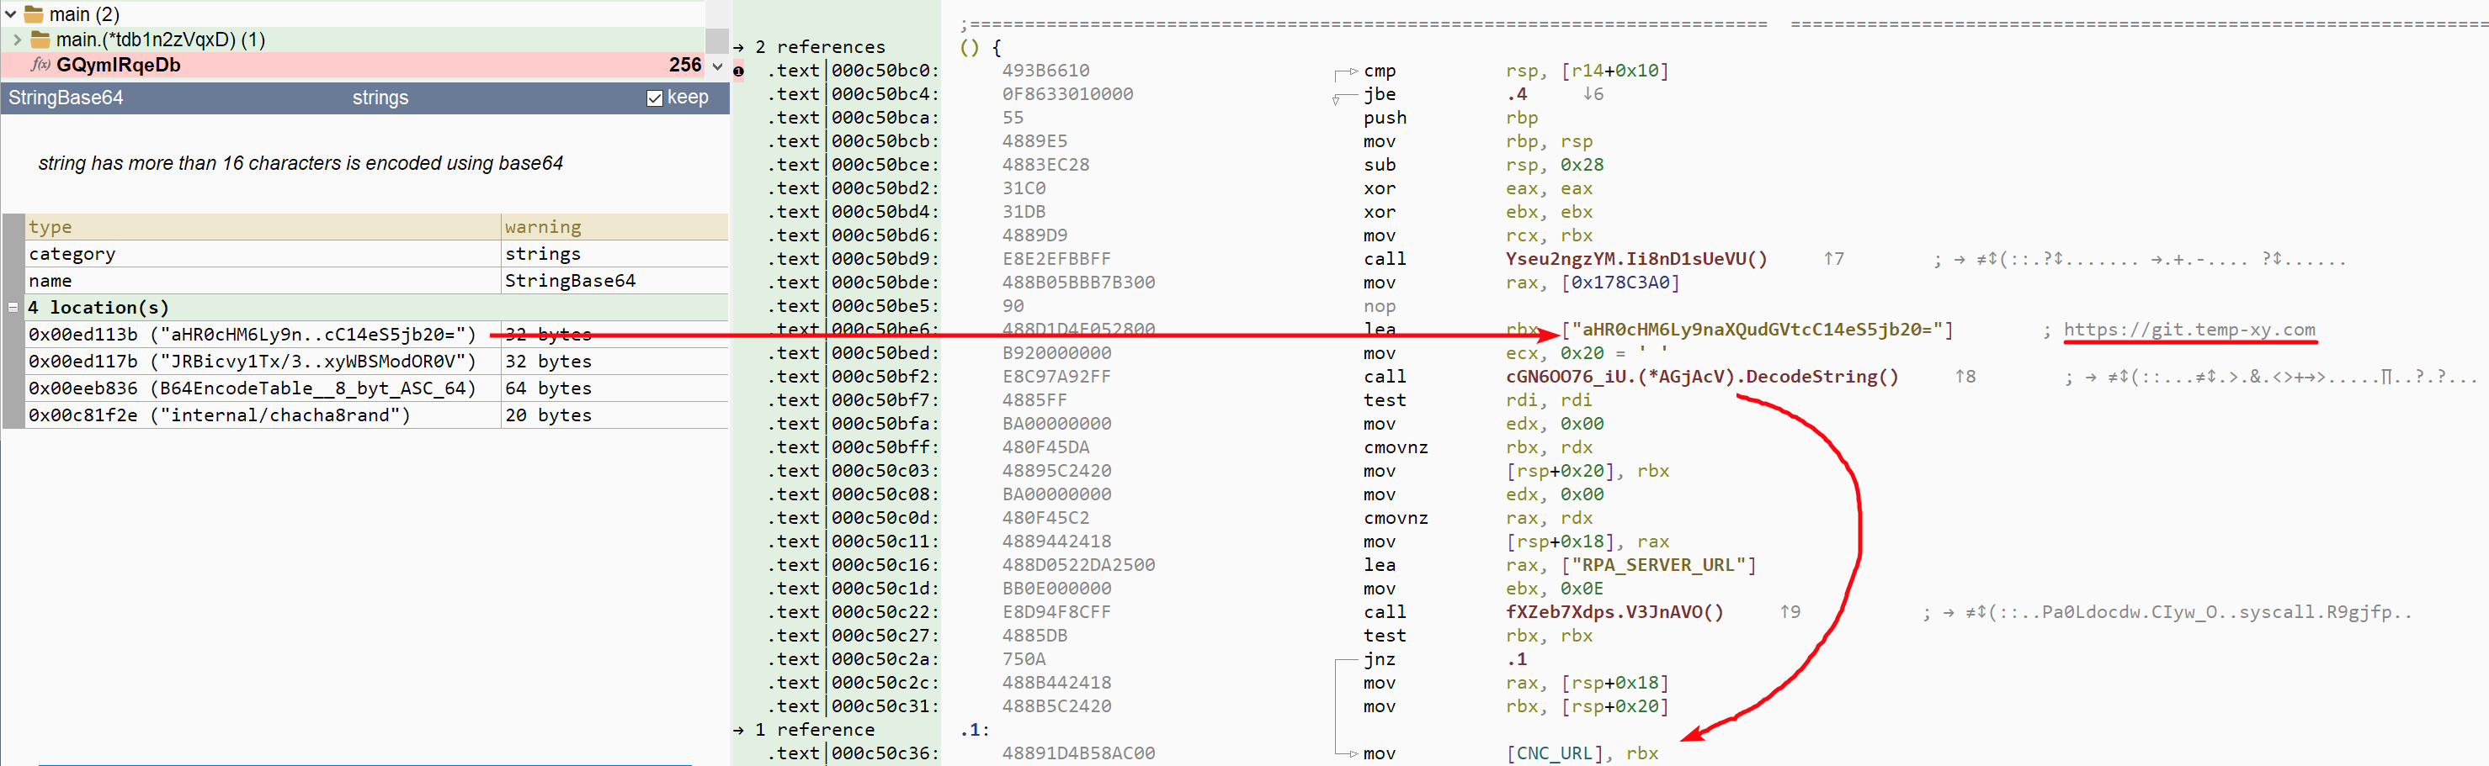2489x766 pixels.
Task: Select the name row value StringBase64
Action: 570,281
